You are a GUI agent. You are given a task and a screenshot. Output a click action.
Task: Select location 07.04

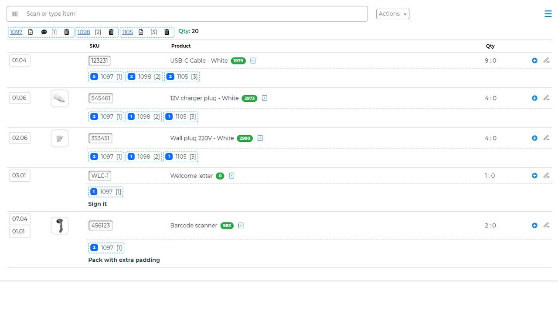tap(20, 219)
